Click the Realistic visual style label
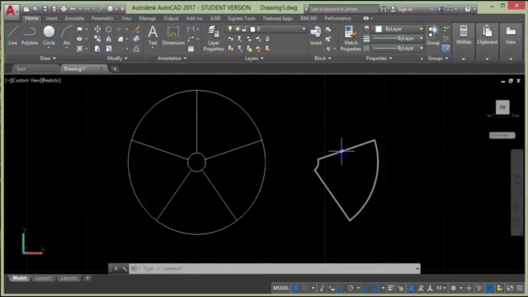 point(51,81)
